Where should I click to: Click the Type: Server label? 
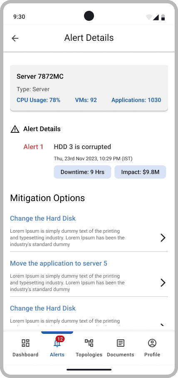(33, 89)
